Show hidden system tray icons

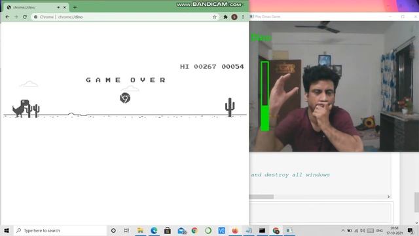click(343, 230)
